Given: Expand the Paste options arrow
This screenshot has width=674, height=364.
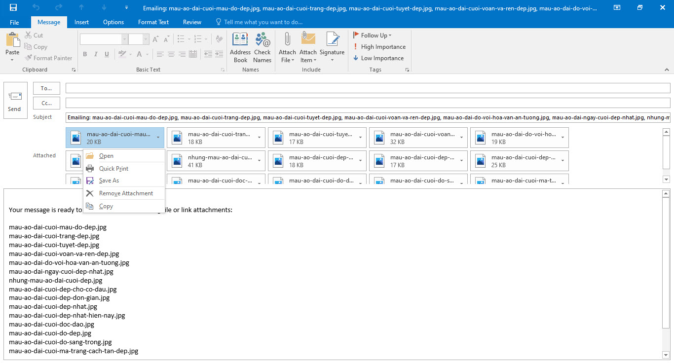Looking at the screenshot, I should (x=12, y=60).
